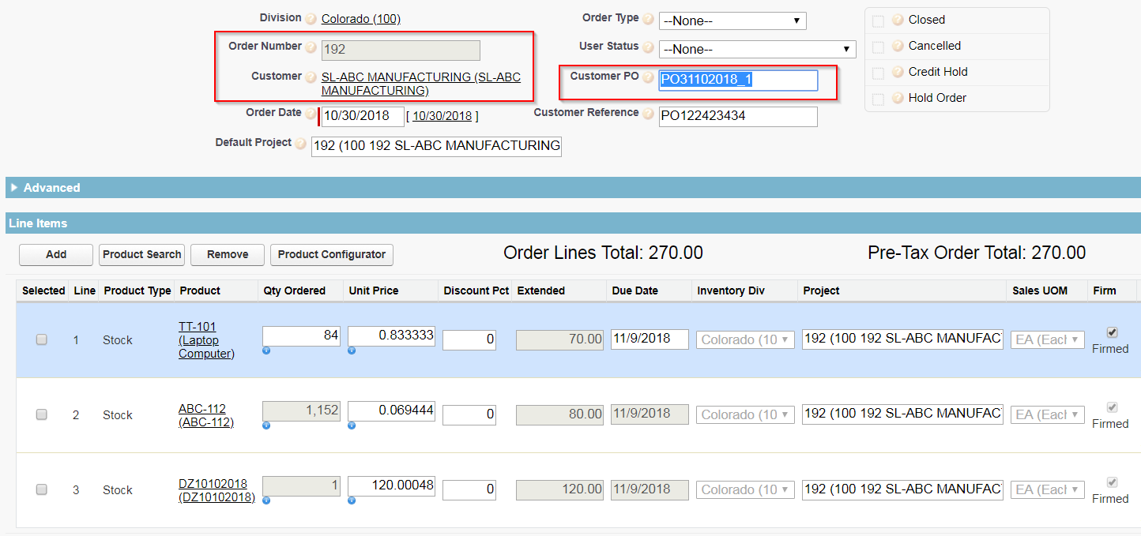Click info icon under line 1 Qty Ordered

point(266,350)
